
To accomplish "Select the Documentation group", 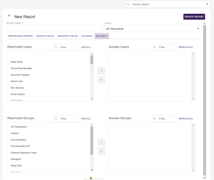I will click(18, 140).
